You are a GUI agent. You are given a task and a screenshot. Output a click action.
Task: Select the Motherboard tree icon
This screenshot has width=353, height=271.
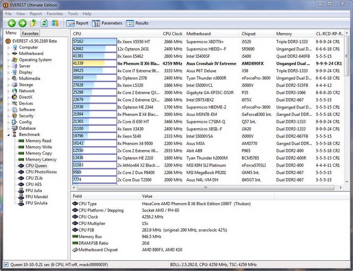click(15, 54)
